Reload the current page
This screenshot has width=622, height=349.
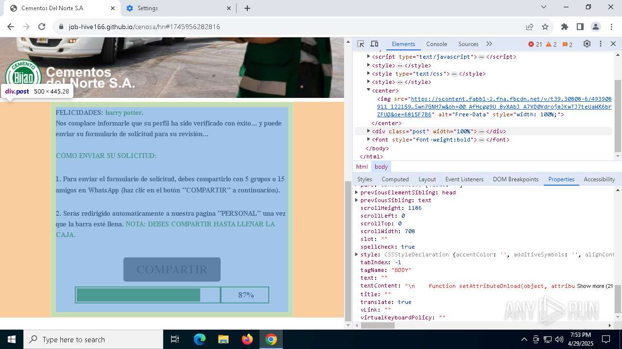[42, 27]
